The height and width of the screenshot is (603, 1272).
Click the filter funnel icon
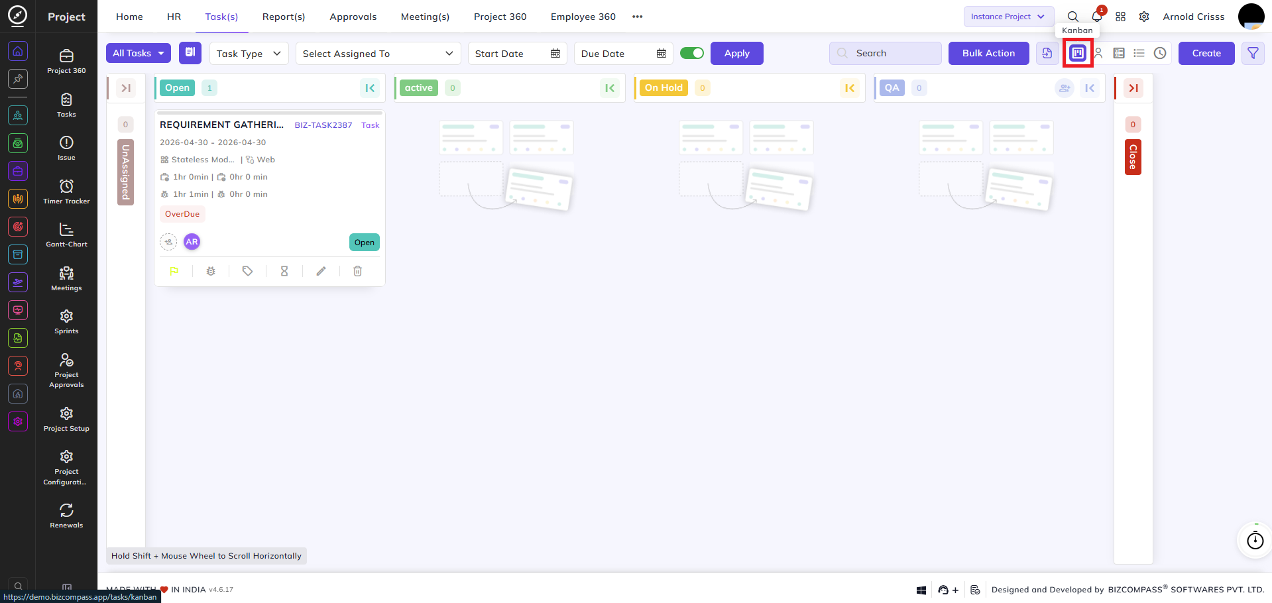click(x=1253, y=53)
